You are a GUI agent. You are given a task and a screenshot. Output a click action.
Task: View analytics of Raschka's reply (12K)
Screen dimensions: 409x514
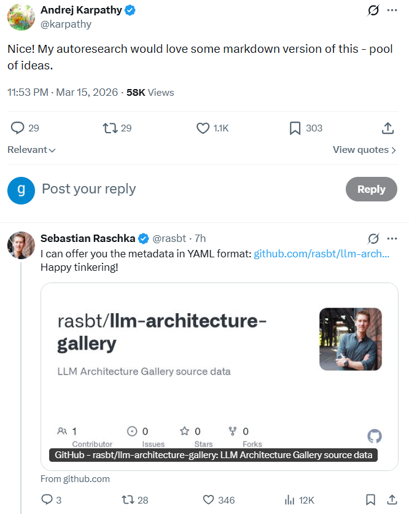290,500
